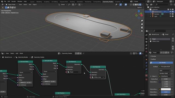The image size is (175, 98).
Task: Open the Edit menu
Action: click(x=9, y=2)
